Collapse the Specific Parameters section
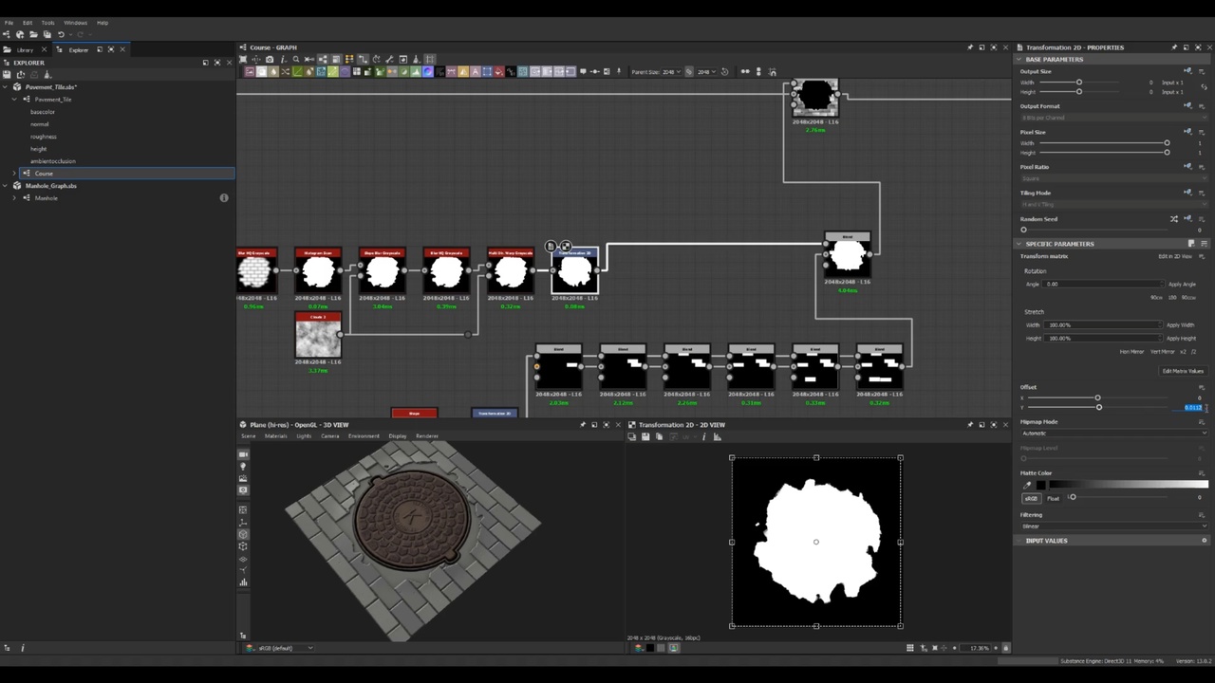The height and width of the screenshot is (683, 1215). [x=1019, y=244]
